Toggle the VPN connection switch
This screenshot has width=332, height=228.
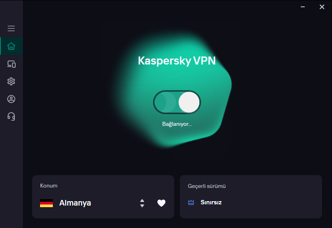click(x=177, y=102)
